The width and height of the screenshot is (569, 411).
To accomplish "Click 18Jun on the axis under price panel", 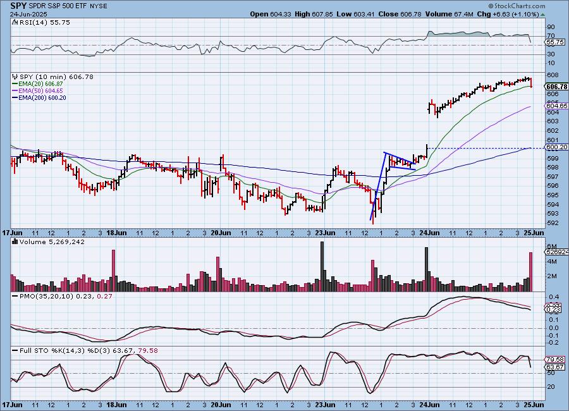I will [x=116, y=233].
